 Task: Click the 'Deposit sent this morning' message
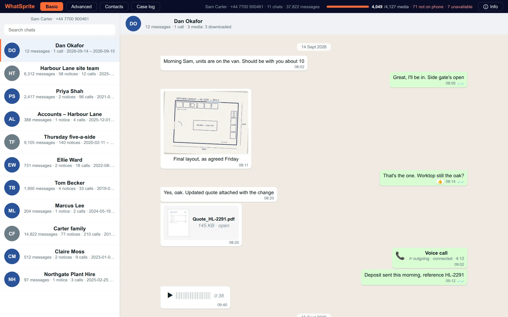[414, 277]
